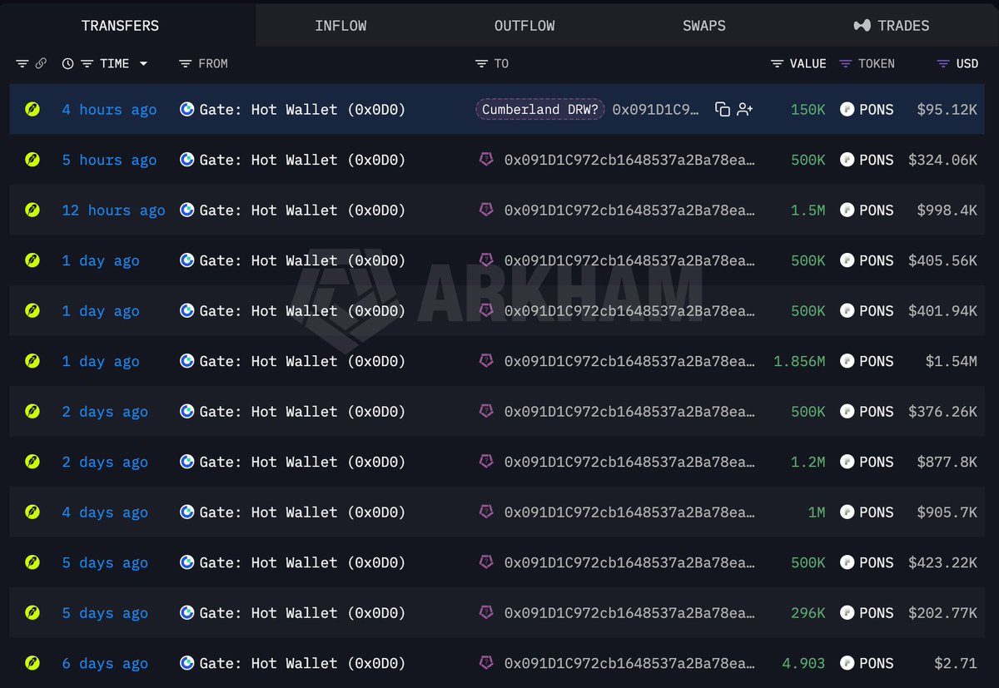
Task: Select the Transfers tab
Action: (x=120, y=26)
